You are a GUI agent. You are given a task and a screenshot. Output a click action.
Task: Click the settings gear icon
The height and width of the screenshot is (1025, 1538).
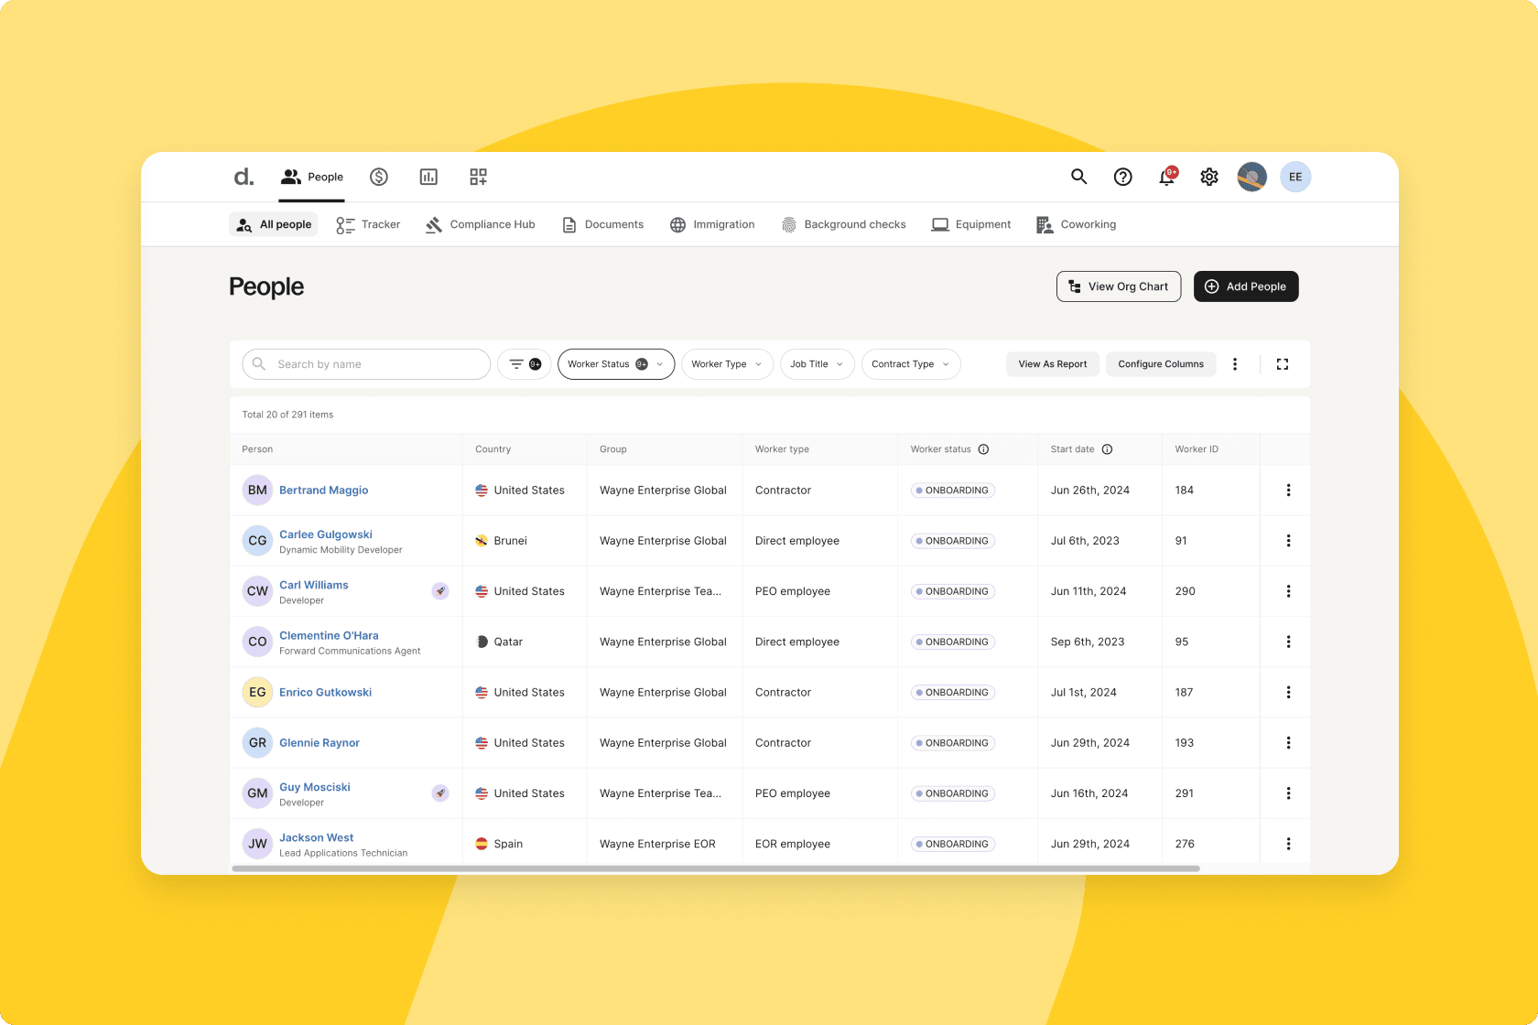pyautogui.click(x=1208, y=177)
